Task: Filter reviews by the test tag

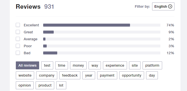Action: point(47,65)
